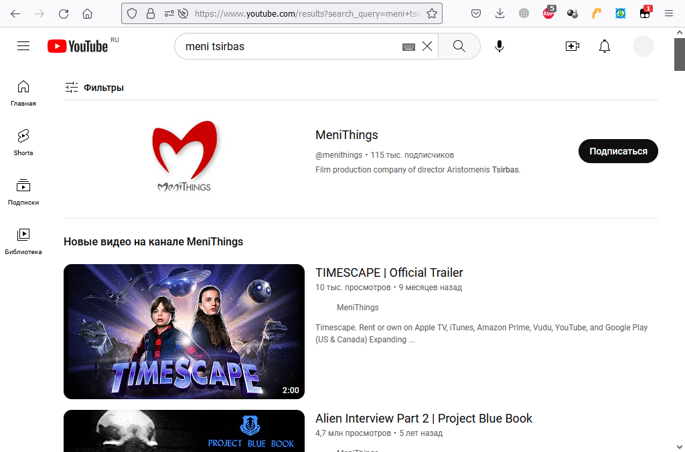
Task: Open the Alien Interview Part 2 title
Action: (424, 419)
